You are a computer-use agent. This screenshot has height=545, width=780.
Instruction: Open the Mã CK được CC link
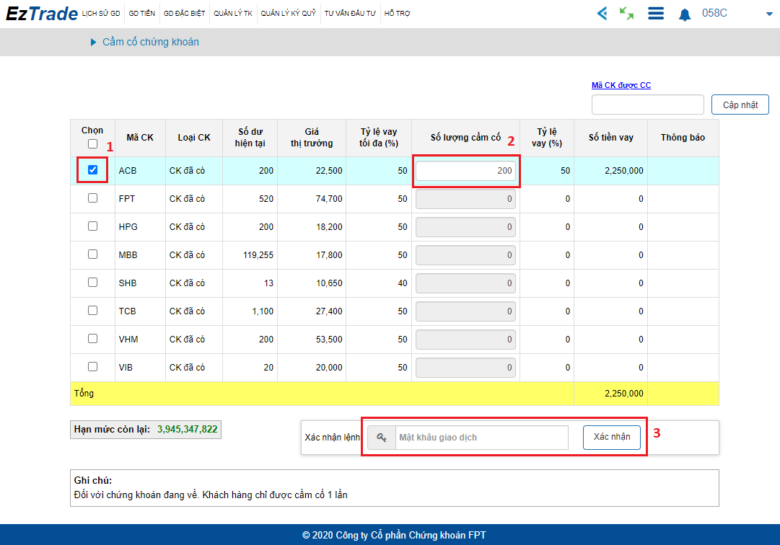pyautogui.click(x=621, y=86)
